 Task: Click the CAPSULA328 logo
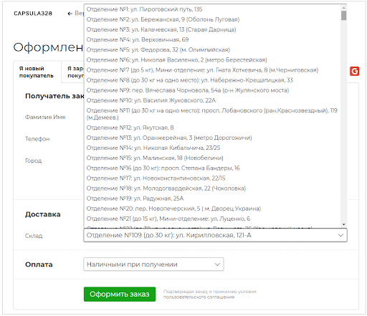point(33,14)
